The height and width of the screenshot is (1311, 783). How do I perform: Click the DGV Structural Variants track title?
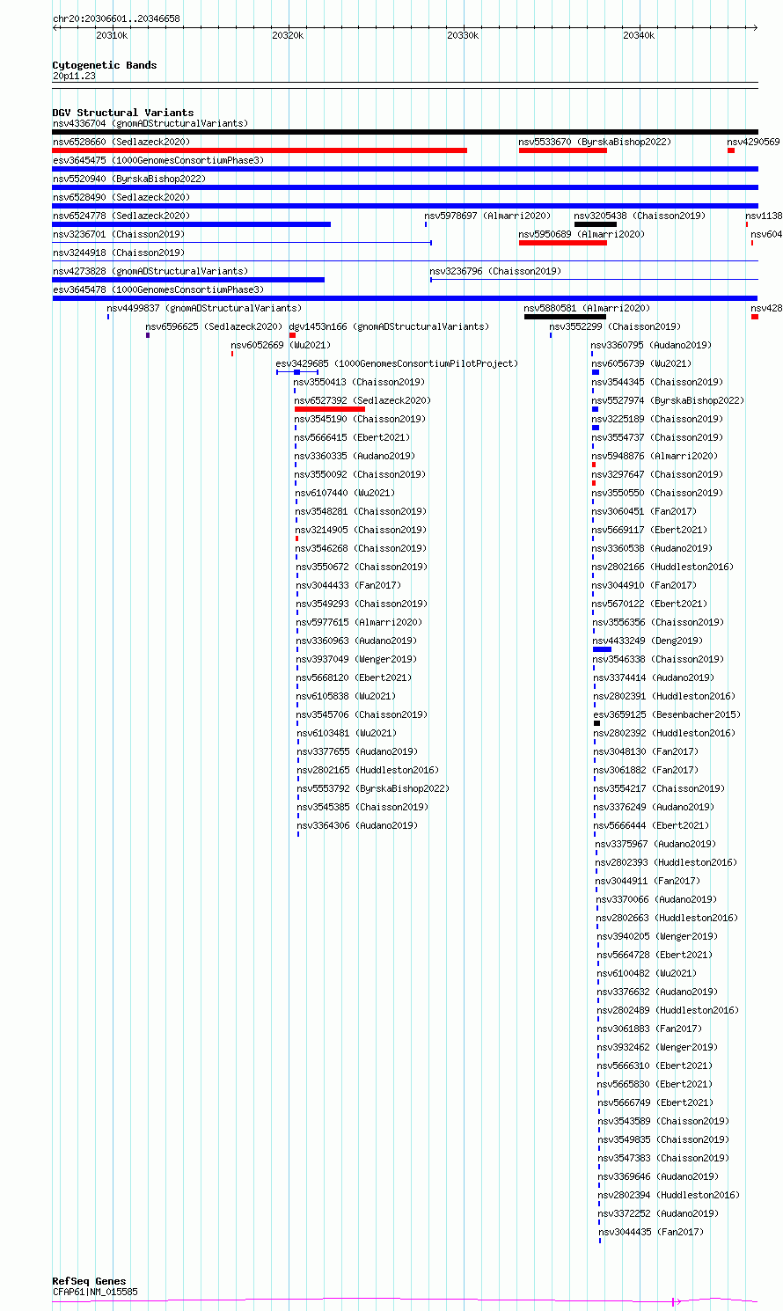click(123, 113)
